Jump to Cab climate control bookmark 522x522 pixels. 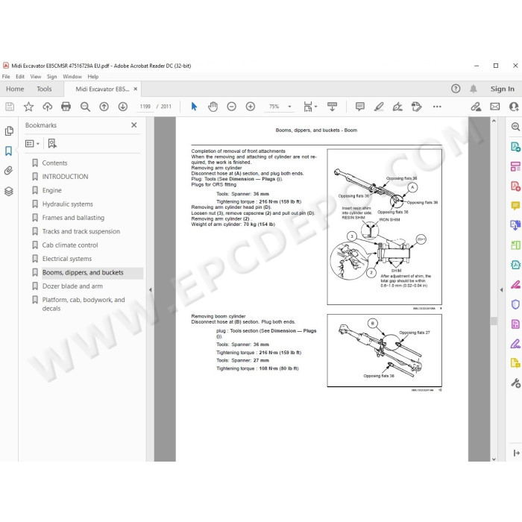(70, 245)
